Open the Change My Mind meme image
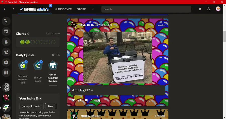226x119 pixels. pyautogui.click(x=118, y=57)
